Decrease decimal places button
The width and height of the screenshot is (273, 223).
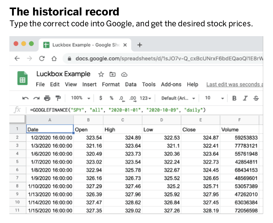point(122,99)
